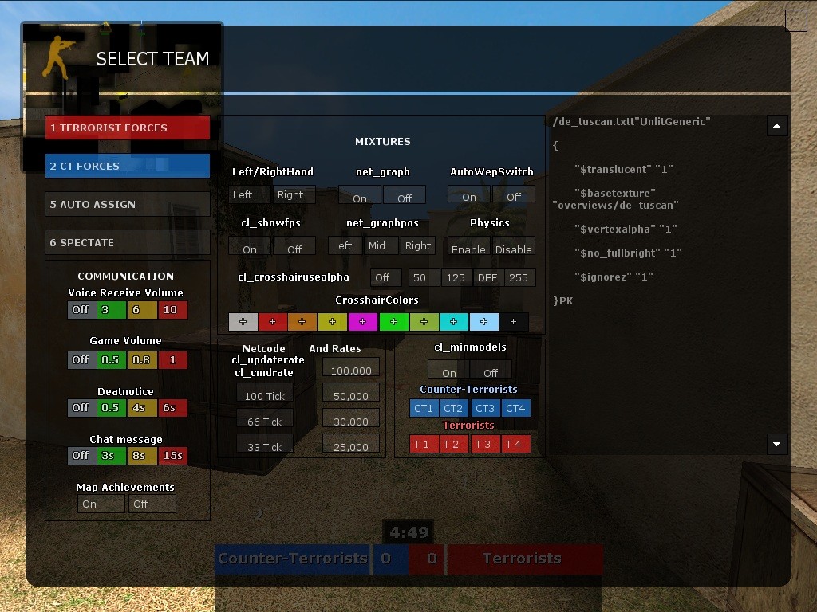The height and width of the screenshot is (612, 817).
Task: Choose the orange crosshair color swatch
Action: 302,322
